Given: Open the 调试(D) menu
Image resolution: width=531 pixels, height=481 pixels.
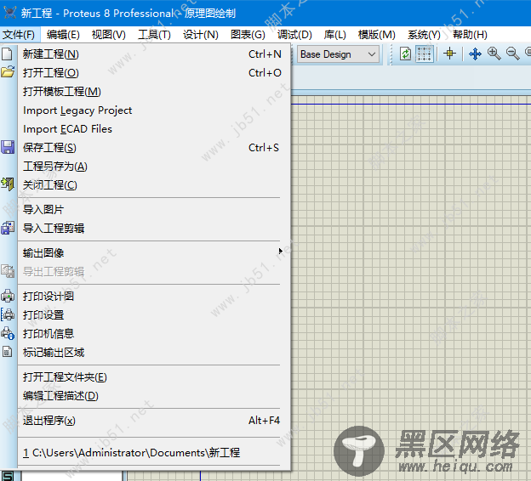Looking at the screenshot, I should point(294,35).
